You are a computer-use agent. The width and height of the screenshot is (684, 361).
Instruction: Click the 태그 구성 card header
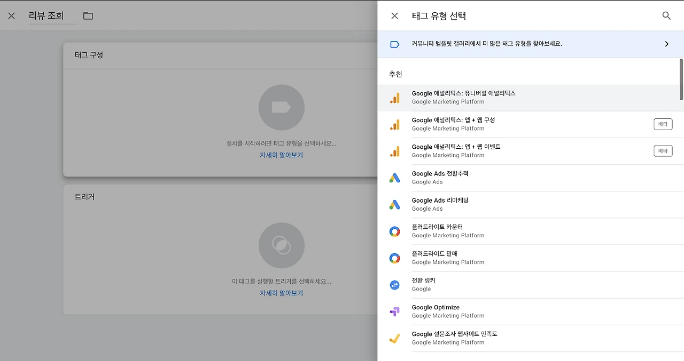coord(89,55)
